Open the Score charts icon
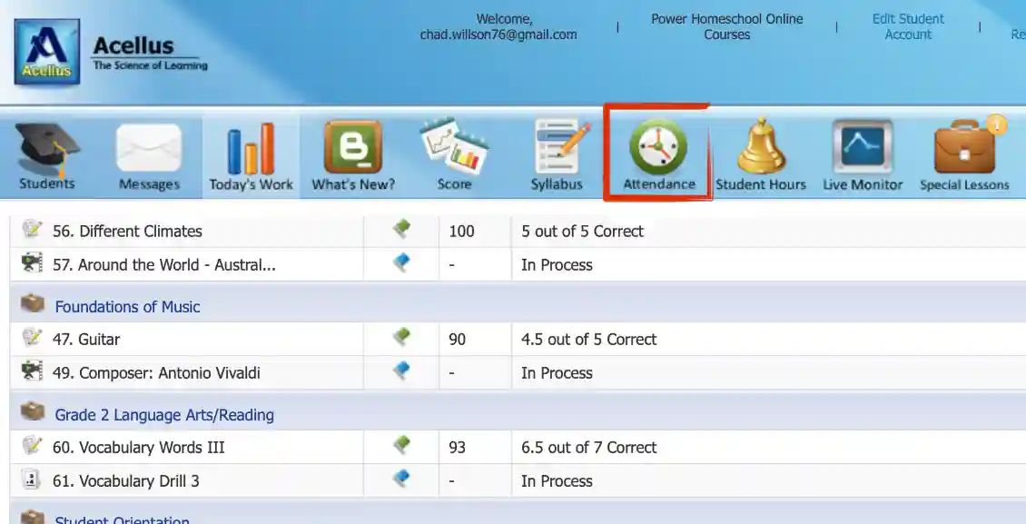Image resolution: width=1026 pixels, height=524 pixels. [x=455, y=146]
